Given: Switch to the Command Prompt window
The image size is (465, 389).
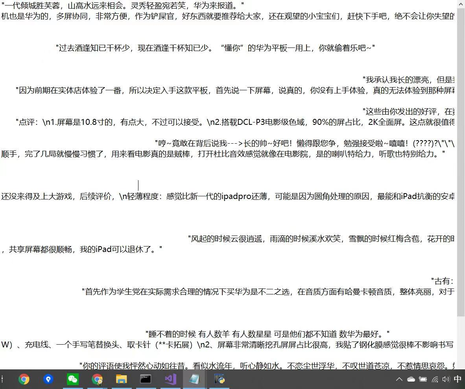Looking at the screenshot, I should point(146,379).
